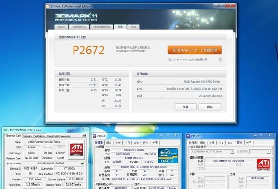Open 显卡 tab in left CPU-Z window

[146, 143]
